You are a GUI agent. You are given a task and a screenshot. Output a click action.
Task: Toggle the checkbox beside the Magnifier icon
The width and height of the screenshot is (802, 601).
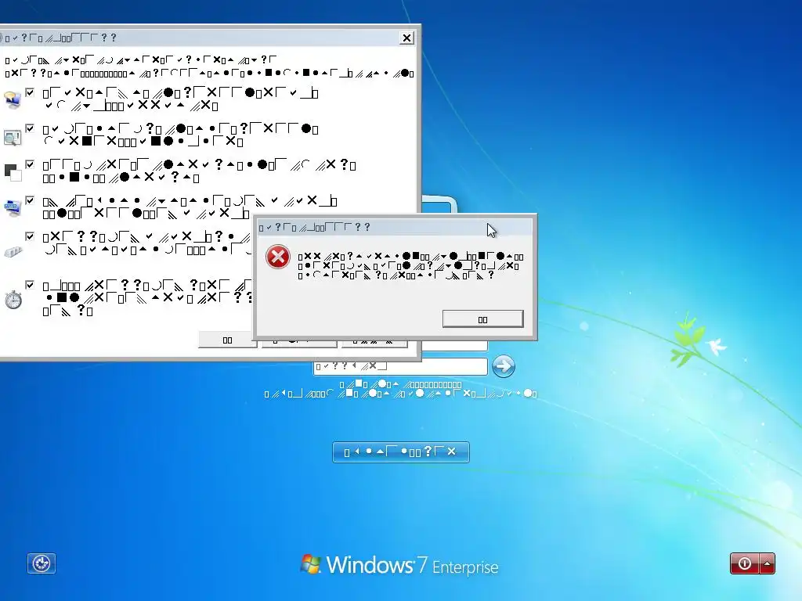(x=31, y=128)
